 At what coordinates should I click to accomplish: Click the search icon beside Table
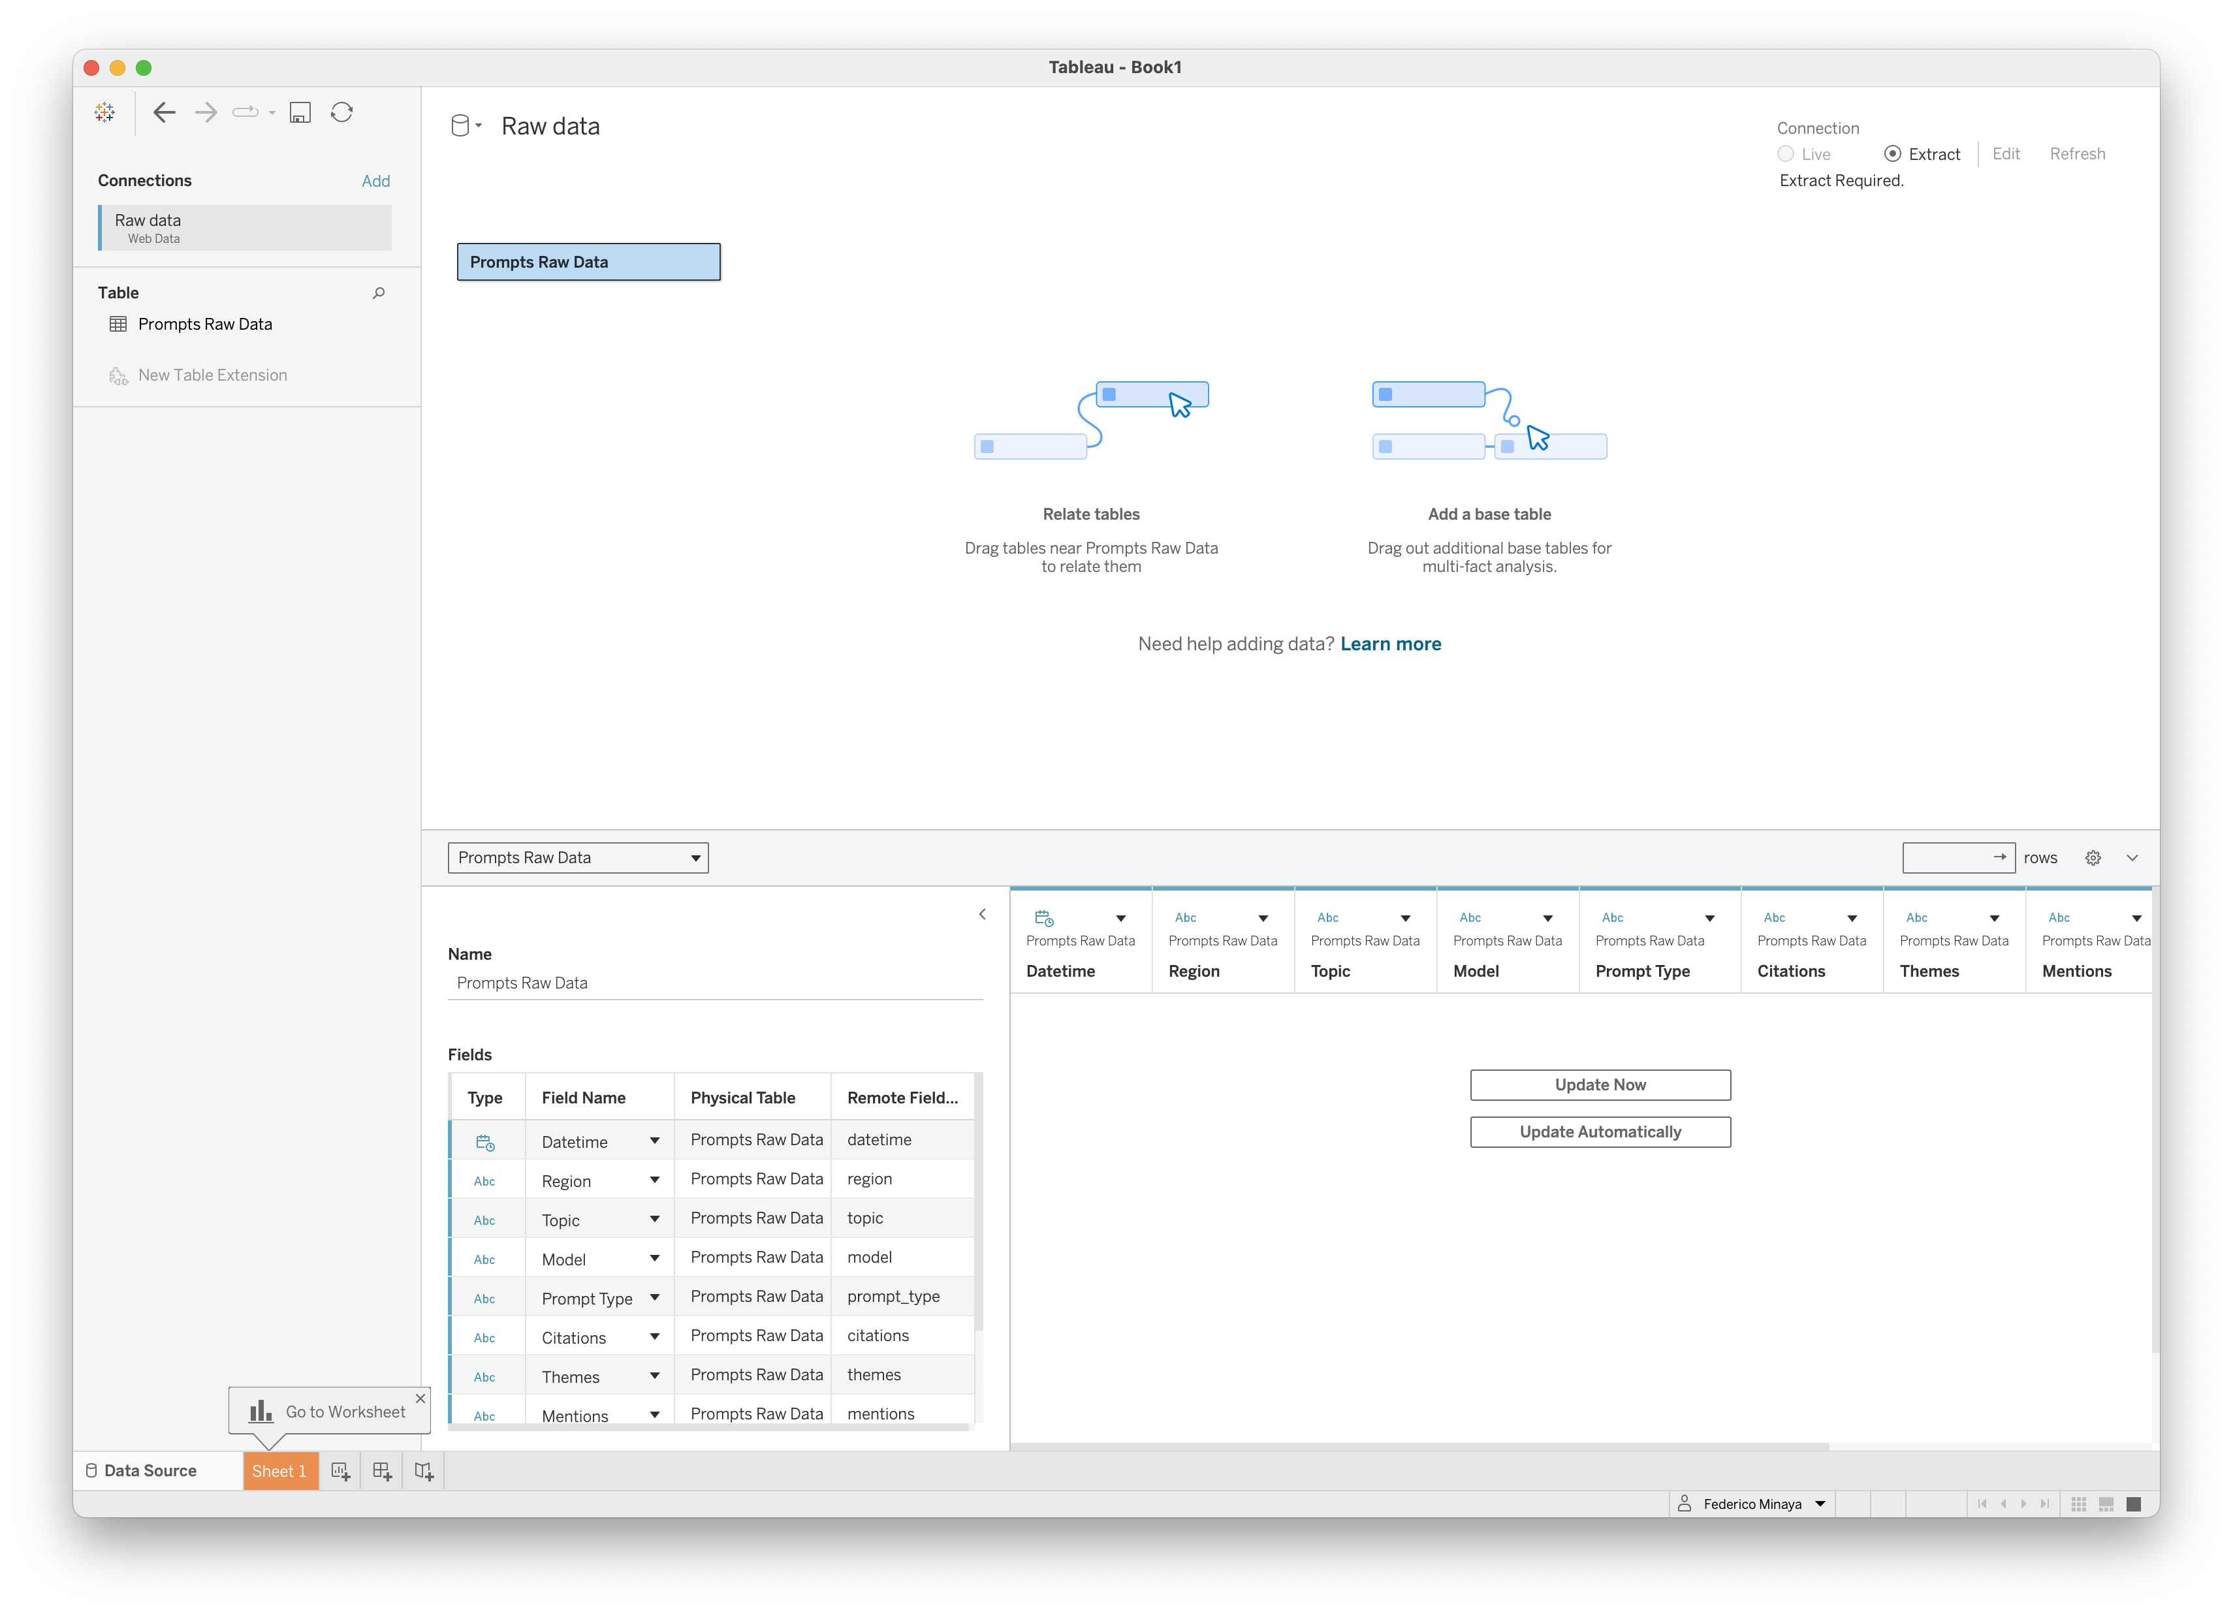[379, 293]
